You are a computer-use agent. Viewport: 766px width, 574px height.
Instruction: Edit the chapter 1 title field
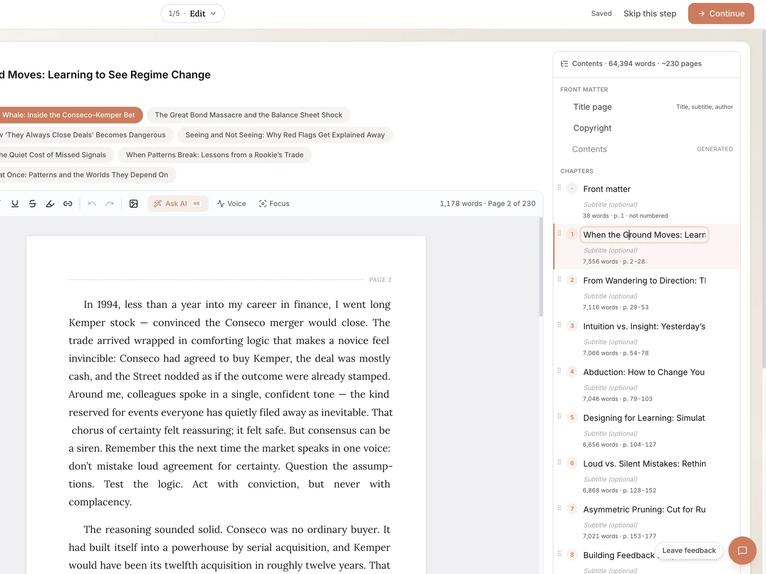[x=644, y=235]
